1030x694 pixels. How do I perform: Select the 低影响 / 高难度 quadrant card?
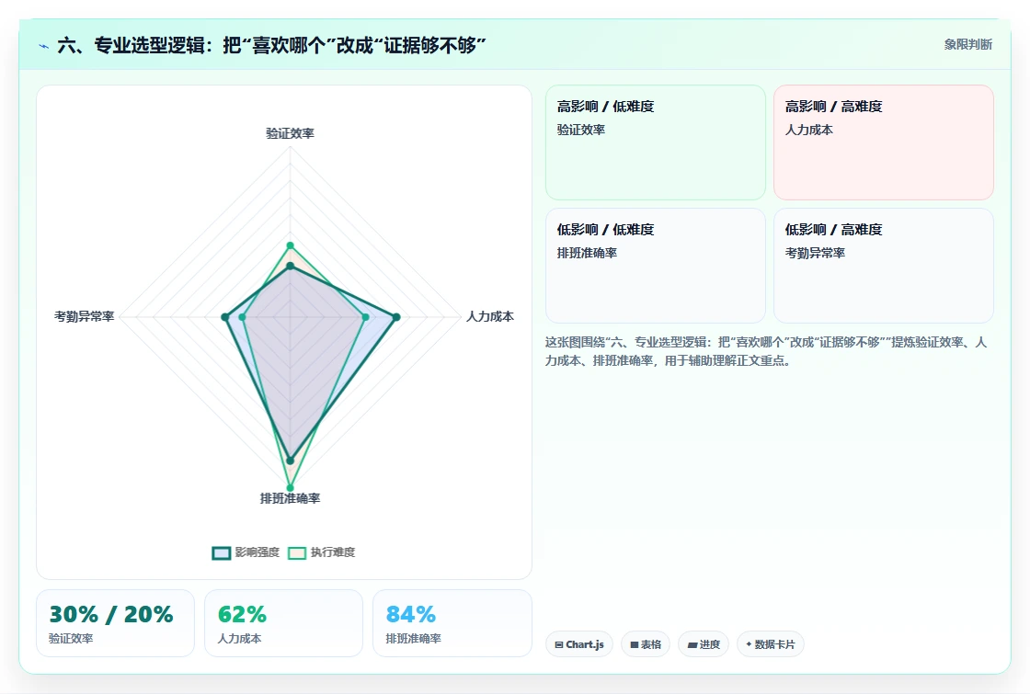coord(884,266)
